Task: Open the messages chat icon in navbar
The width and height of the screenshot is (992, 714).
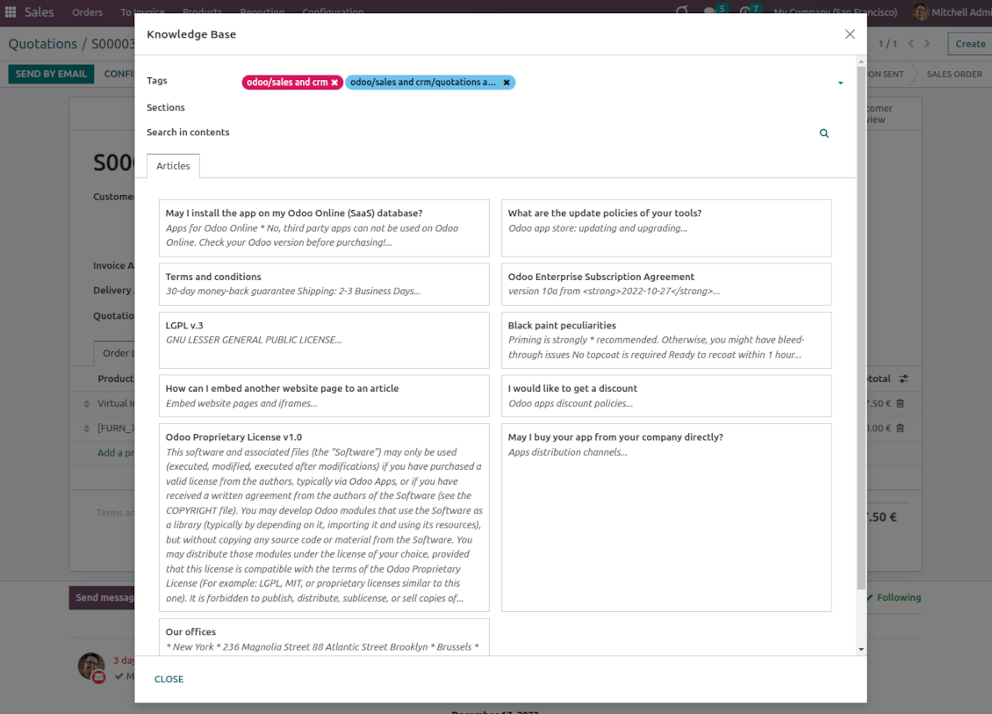Action: point(710,12)
